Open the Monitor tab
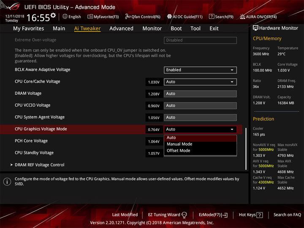304x228 pixels. pyautogui.click(x=152, y=29)
